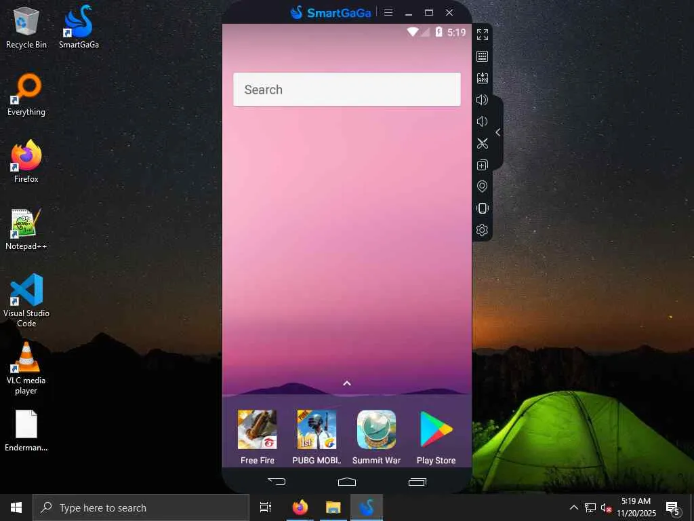Click the muted speaker tray icon
This screenshot has height=521, width=694.
coord(606,508)
